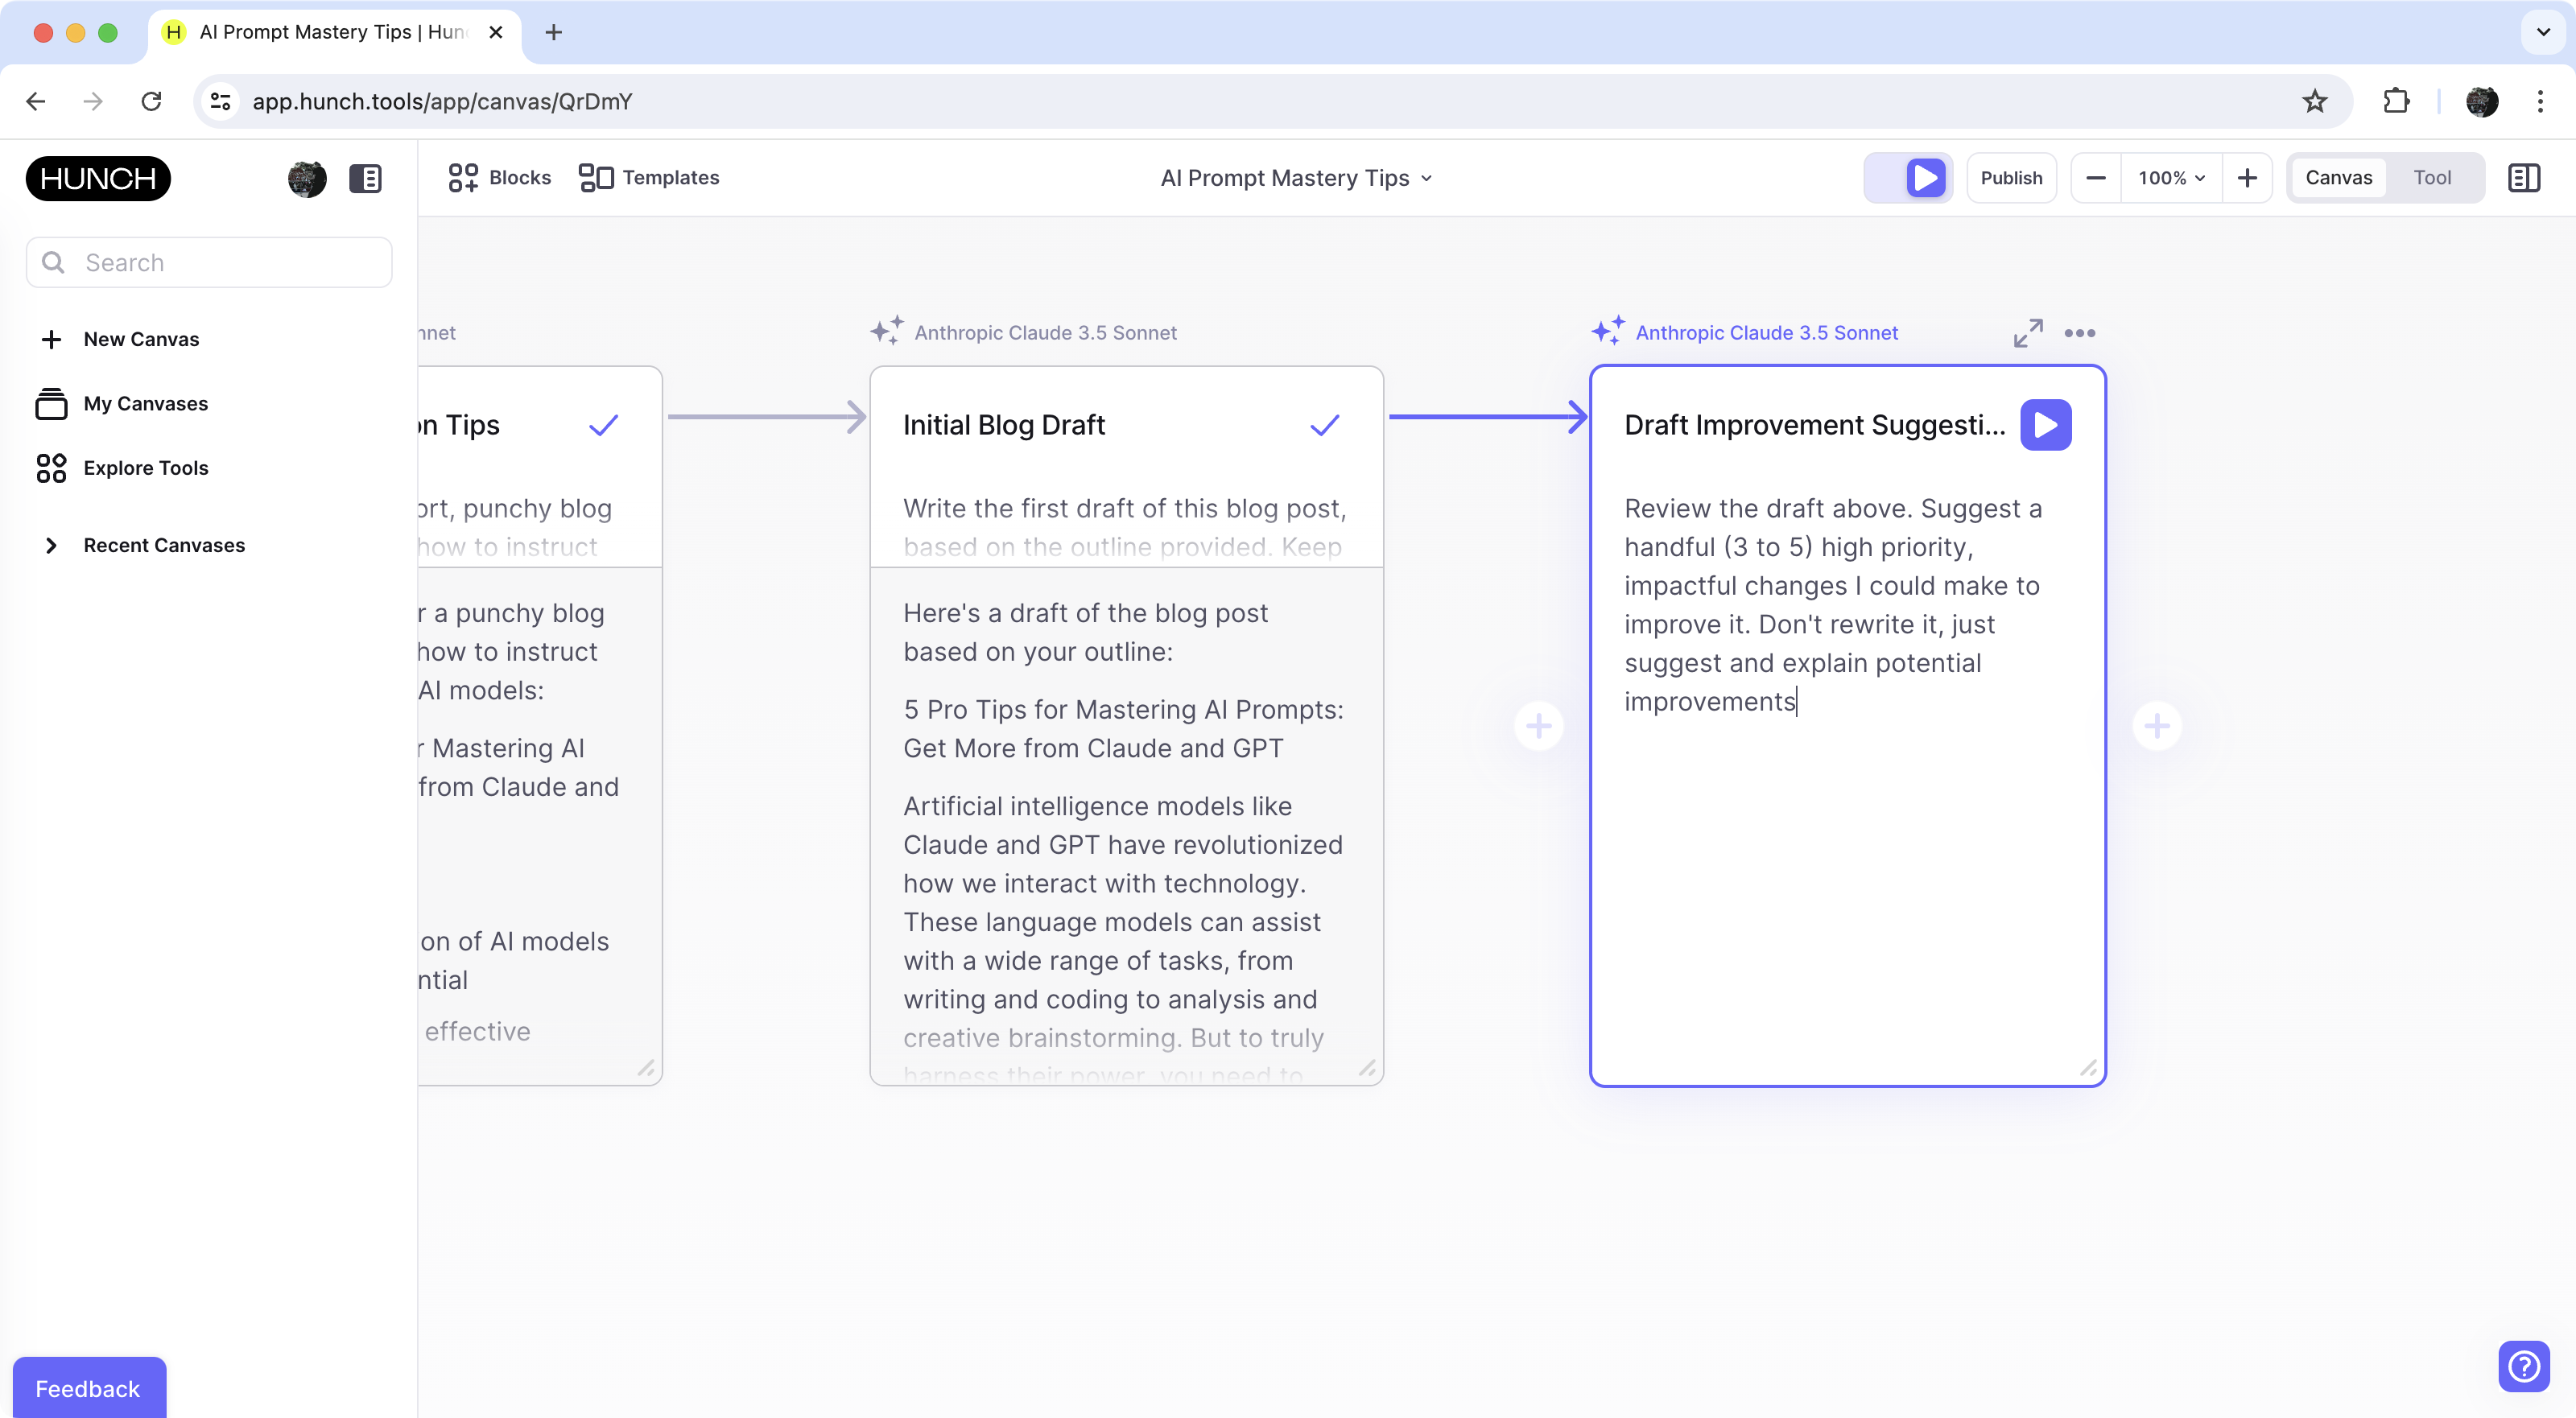Screen dimensions: 2576x1418
Task: Expand the Claude block to fullscreen
Action: [x=2027, y=333]
